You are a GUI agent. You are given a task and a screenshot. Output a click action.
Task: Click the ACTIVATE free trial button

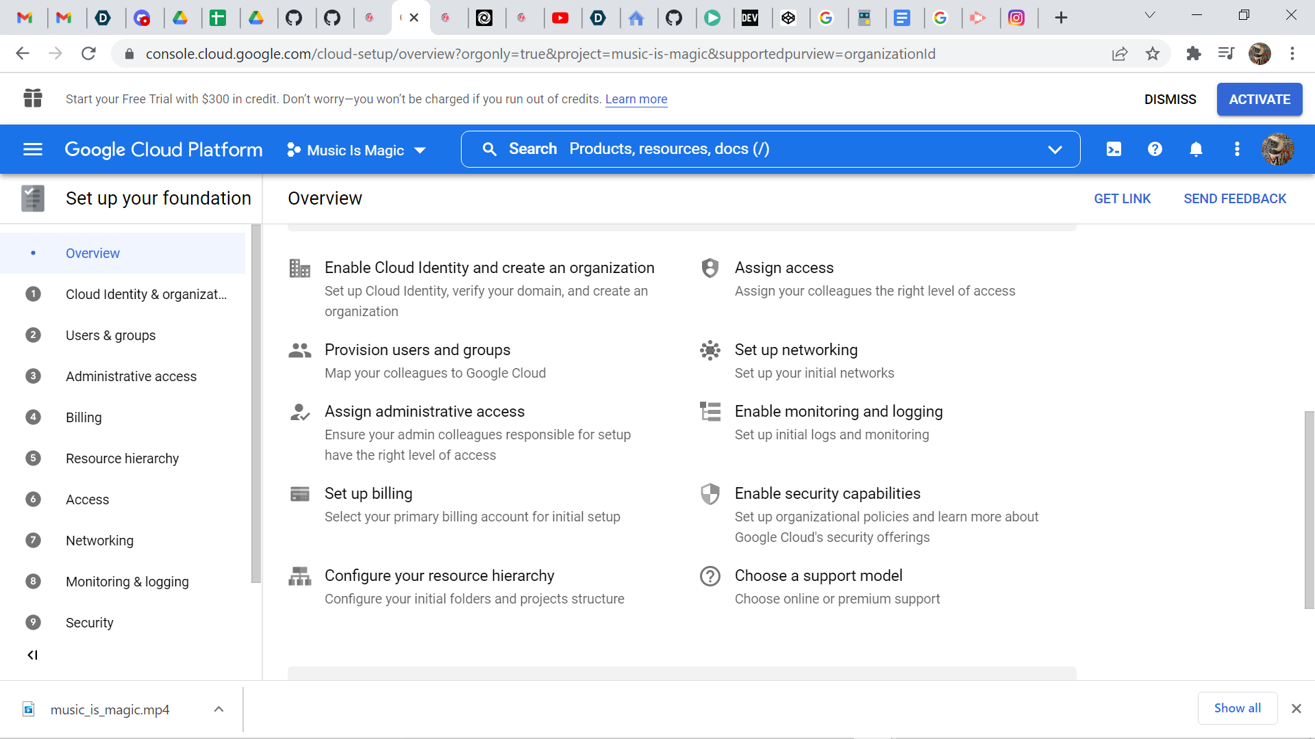click(x=1259, y=99)
